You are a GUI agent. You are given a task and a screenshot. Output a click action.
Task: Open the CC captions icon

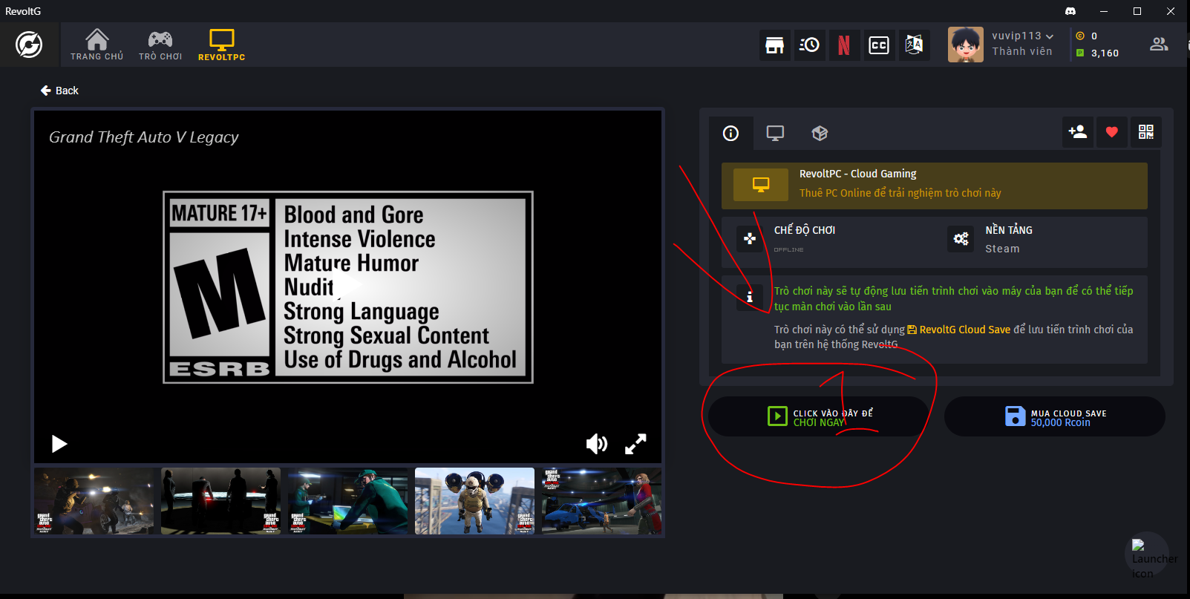(879, 45)
